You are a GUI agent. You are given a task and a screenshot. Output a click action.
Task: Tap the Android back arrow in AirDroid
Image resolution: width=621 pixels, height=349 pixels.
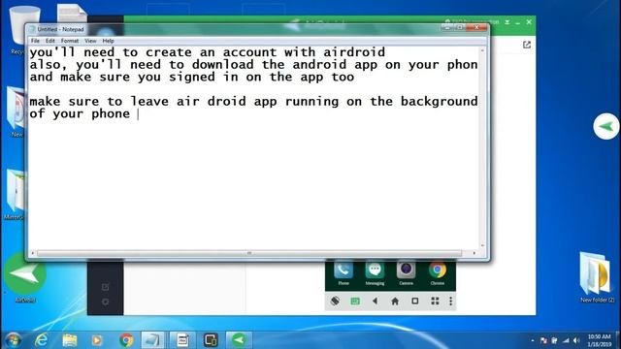point(375,301)
